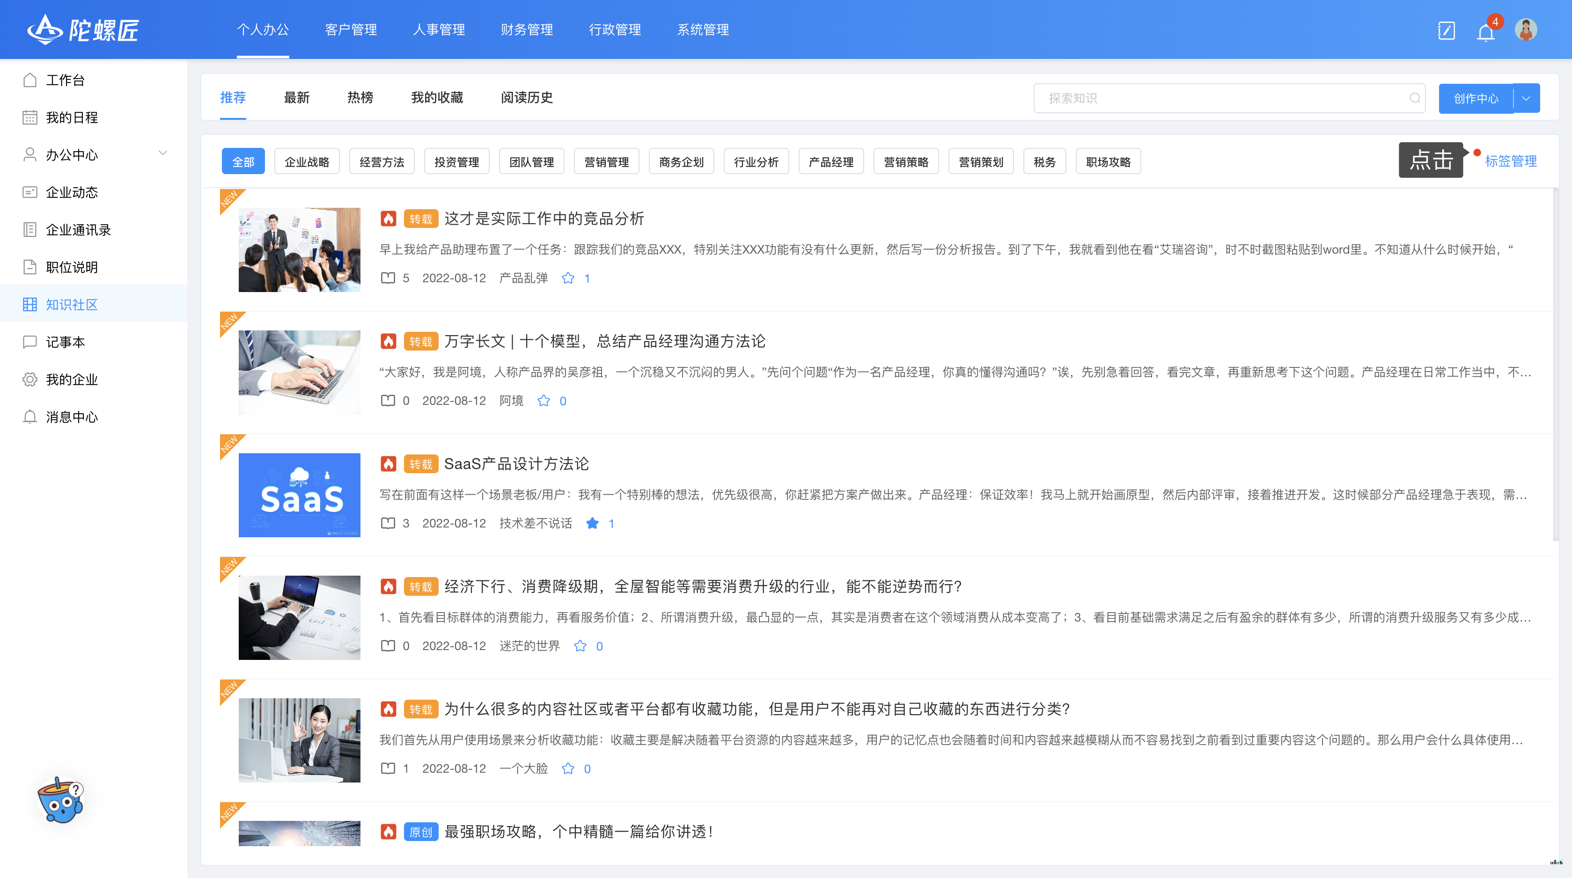Open 人事管理 top menu

tap(439, 29)
